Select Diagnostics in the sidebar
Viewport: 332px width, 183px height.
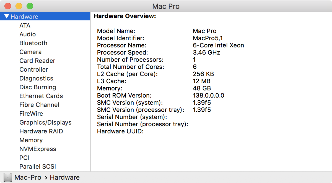36,78
